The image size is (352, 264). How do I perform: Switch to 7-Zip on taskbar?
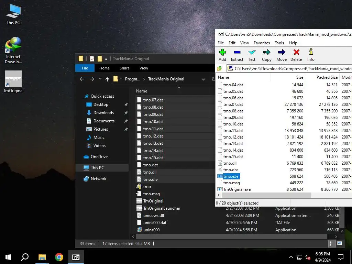click(76, 257)
